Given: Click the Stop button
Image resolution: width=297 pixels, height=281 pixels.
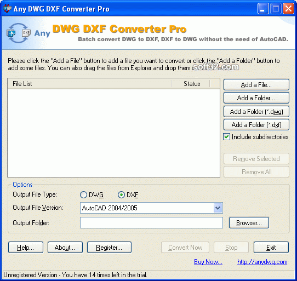Looking at the screenshot, I should 231,247.
